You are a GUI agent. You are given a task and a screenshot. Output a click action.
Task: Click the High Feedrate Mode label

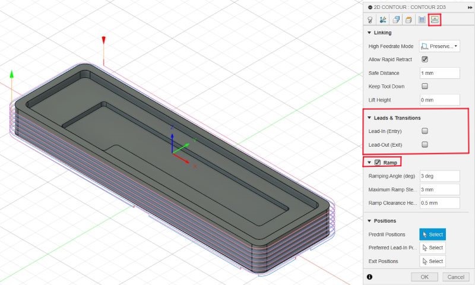(x=391, y=46)
